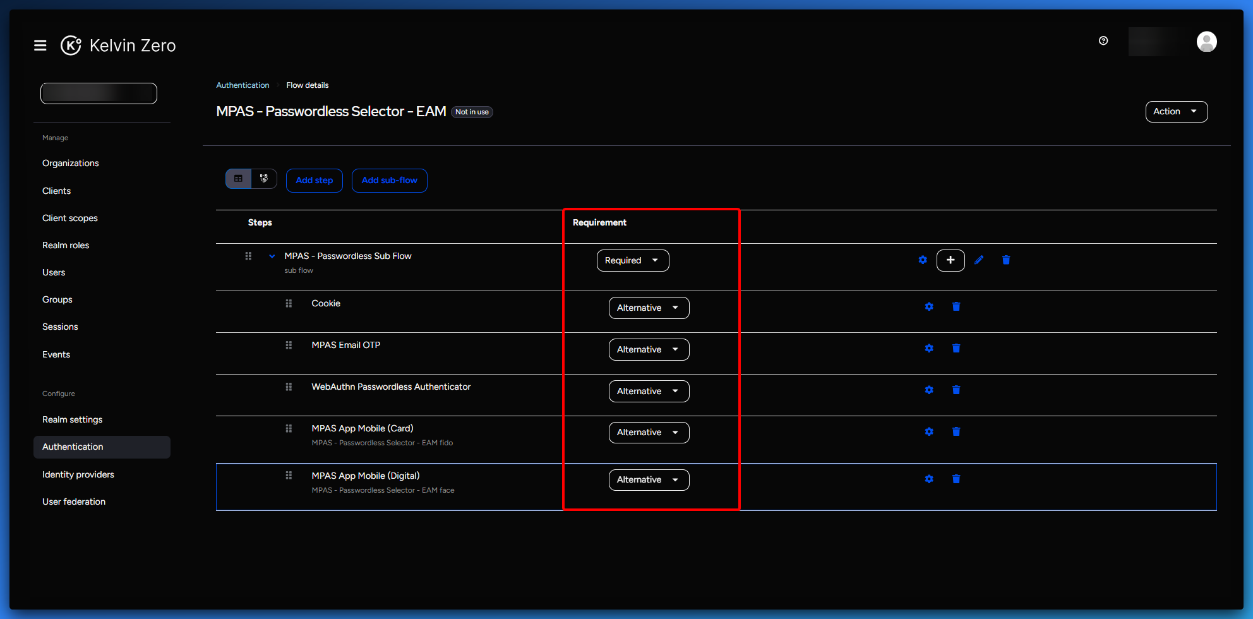Delete WebAuthn Passwordless Authenticator step
This screenshot has width=1253, height=619.
[x=956, y=390]
